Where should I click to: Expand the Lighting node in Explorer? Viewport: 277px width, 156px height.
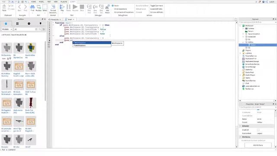(x=240, y=53)
